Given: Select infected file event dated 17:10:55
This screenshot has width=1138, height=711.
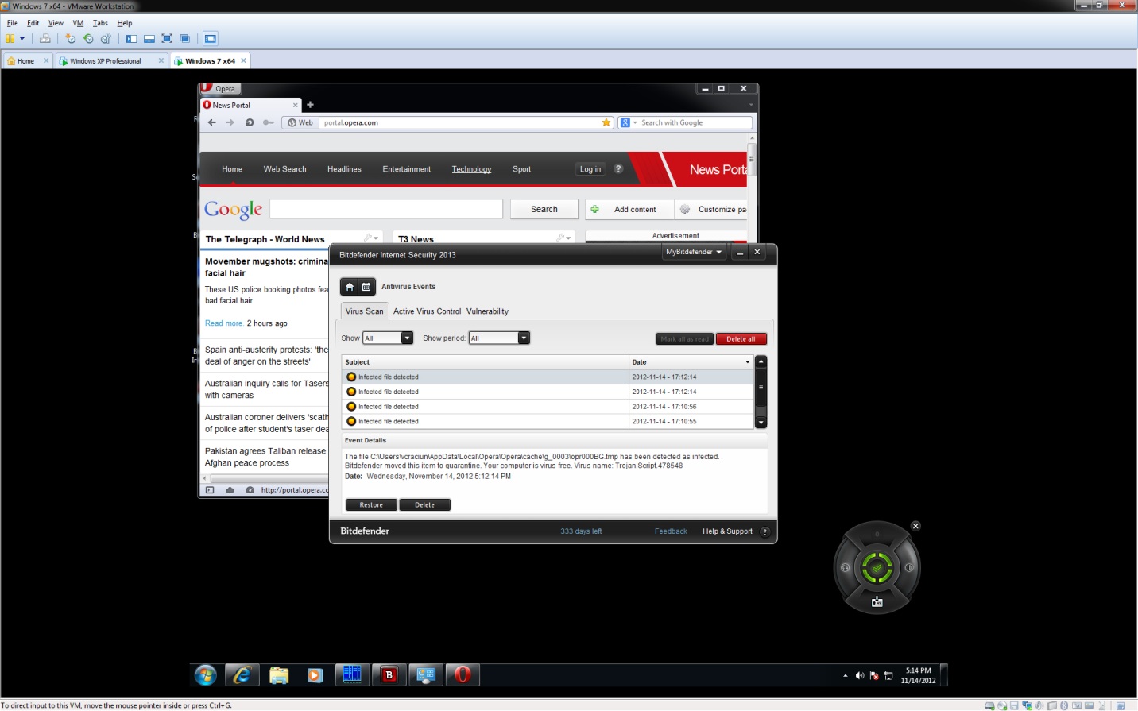Looking at the screenshot, I should (548, 422).
